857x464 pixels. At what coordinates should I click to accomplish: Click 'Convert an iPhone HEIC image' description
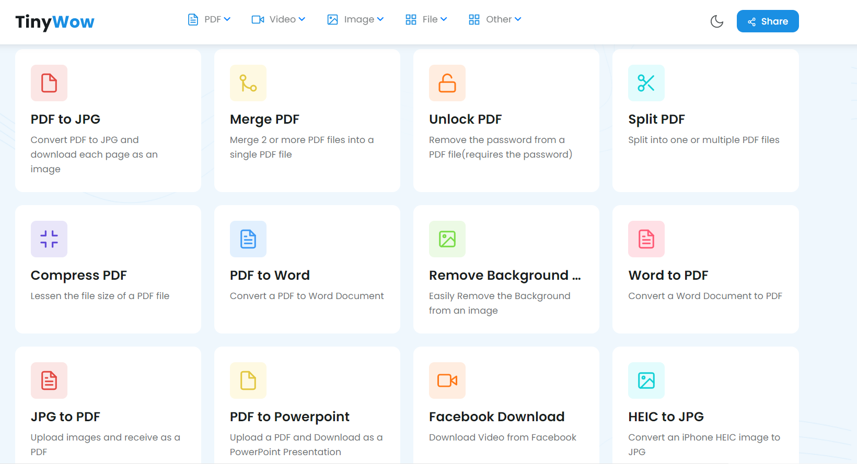click(x=704, y=445)
